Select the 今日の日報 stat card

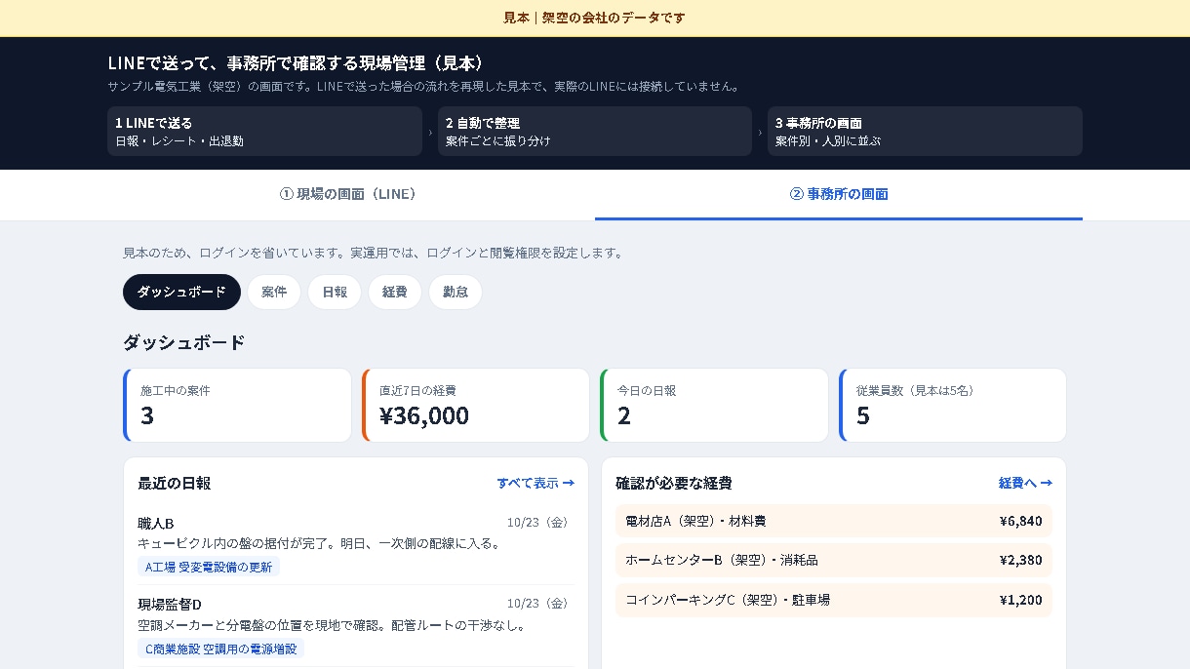pyautogui.click(x=714, y=405)
